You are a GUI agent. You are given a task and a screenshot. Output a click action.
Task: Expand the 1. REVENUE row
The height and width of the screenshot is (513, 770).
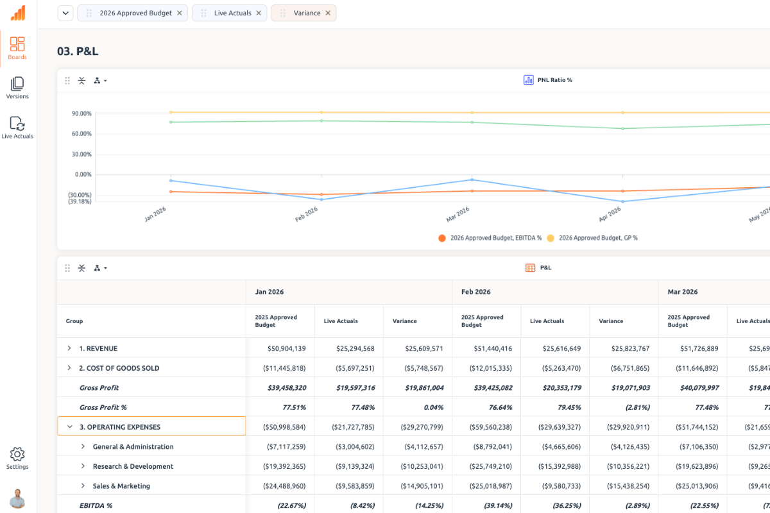[69, 348]
